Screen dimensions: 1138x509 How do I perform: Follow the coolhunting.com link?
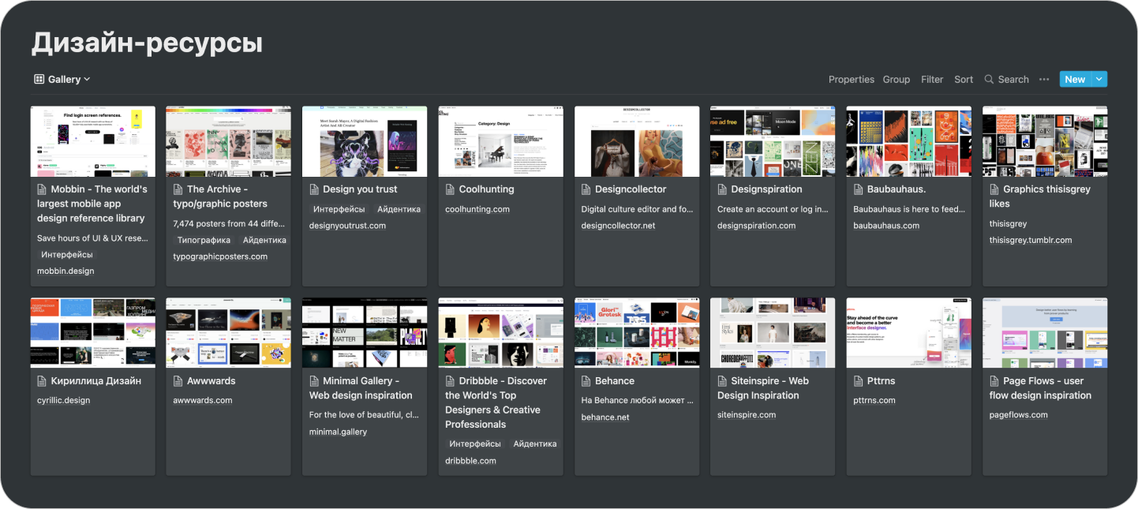coord(477,210)
